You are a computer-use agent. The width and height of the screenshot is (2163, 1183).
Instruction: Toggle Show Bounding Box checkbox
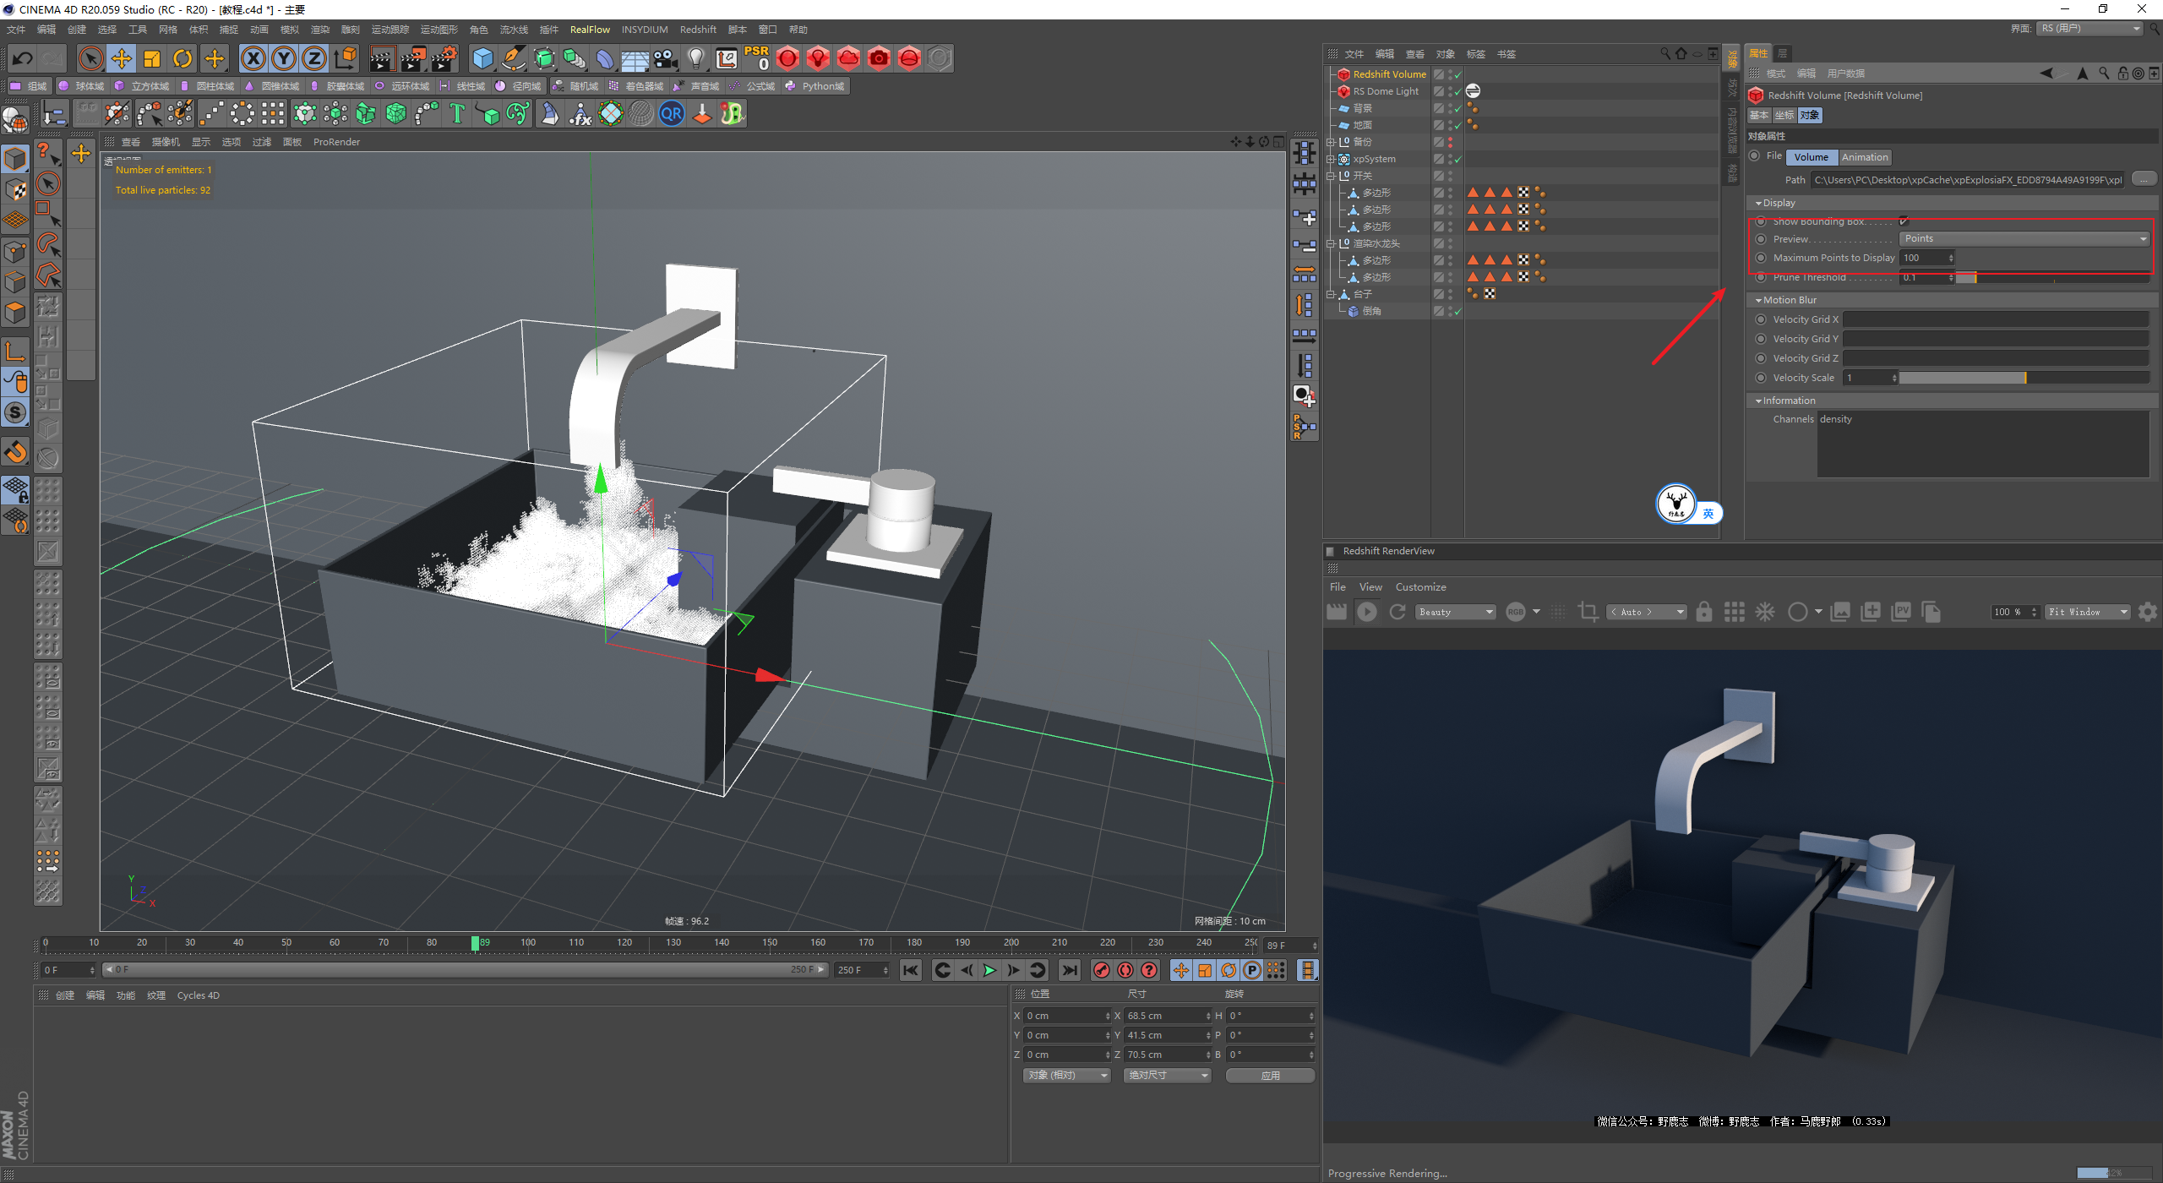[x=1904, y=221]
